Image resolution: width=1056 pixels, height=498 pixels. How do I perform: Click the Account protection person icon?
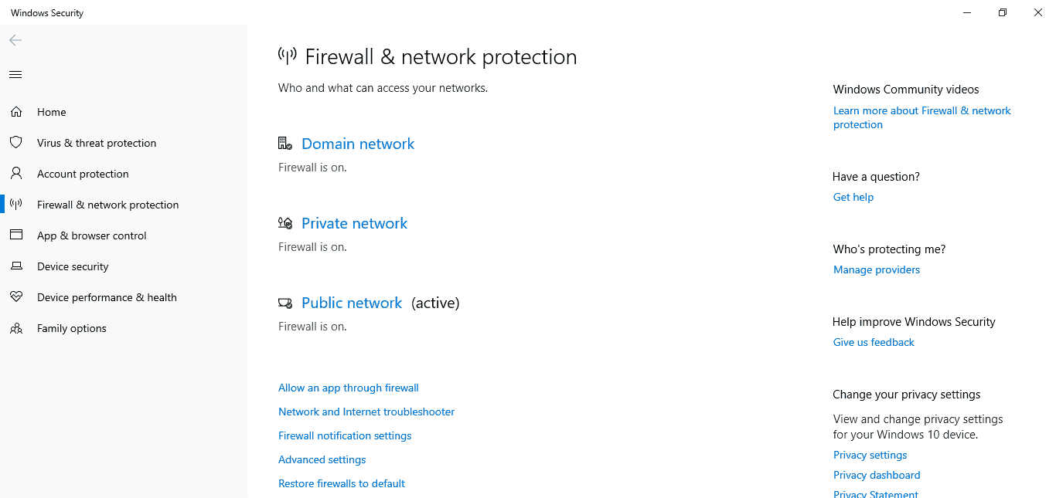point(16,173)
